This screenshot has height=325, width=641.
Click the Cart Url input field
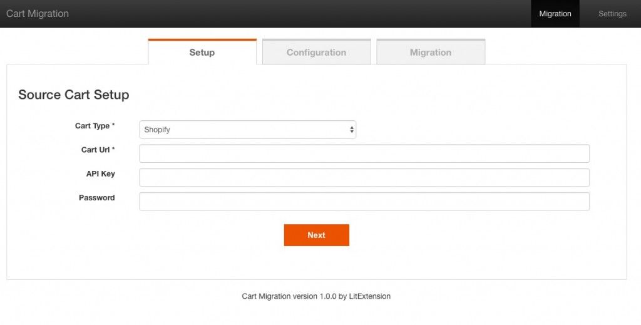click(364, 153)
